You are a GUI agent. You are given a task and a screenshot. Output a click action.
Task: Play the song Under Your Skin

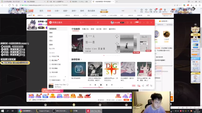tap(101, 85)
